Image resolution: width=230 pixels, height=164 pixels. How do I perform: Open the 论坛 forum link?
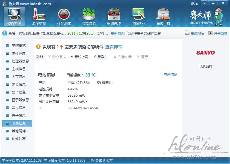coord(194,3)
